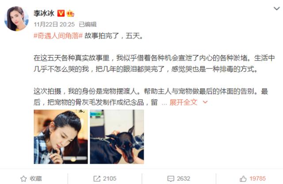Open the #奇遇人间角落# hashtag topic
This screenshot has width=283, height=184.
pos(58,36)
